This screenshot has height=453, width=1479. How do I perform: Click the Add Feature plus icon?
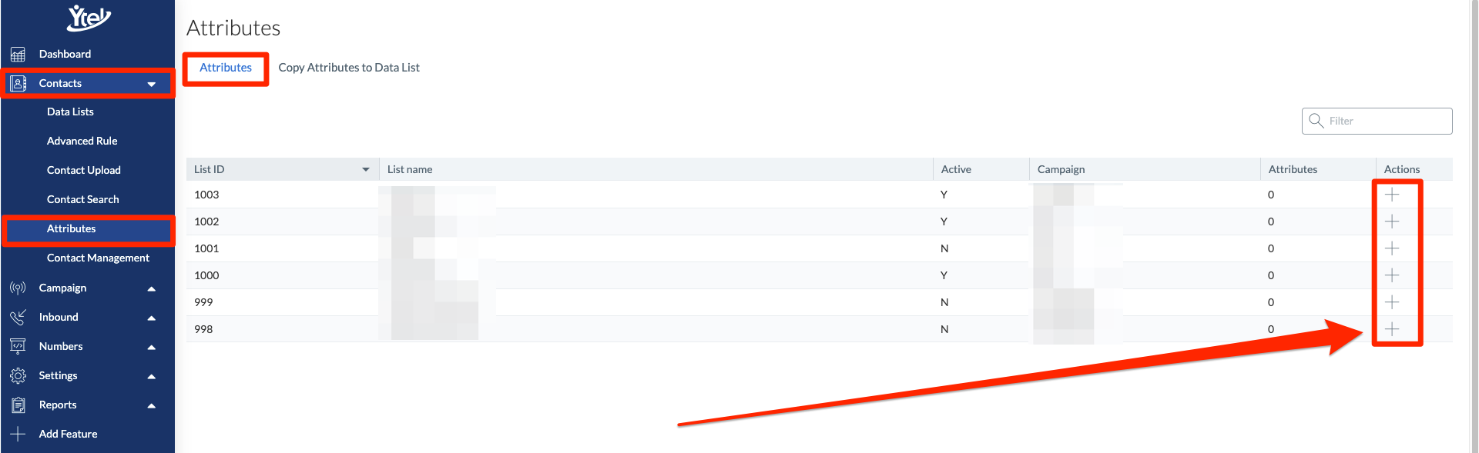tap(18, 434)
